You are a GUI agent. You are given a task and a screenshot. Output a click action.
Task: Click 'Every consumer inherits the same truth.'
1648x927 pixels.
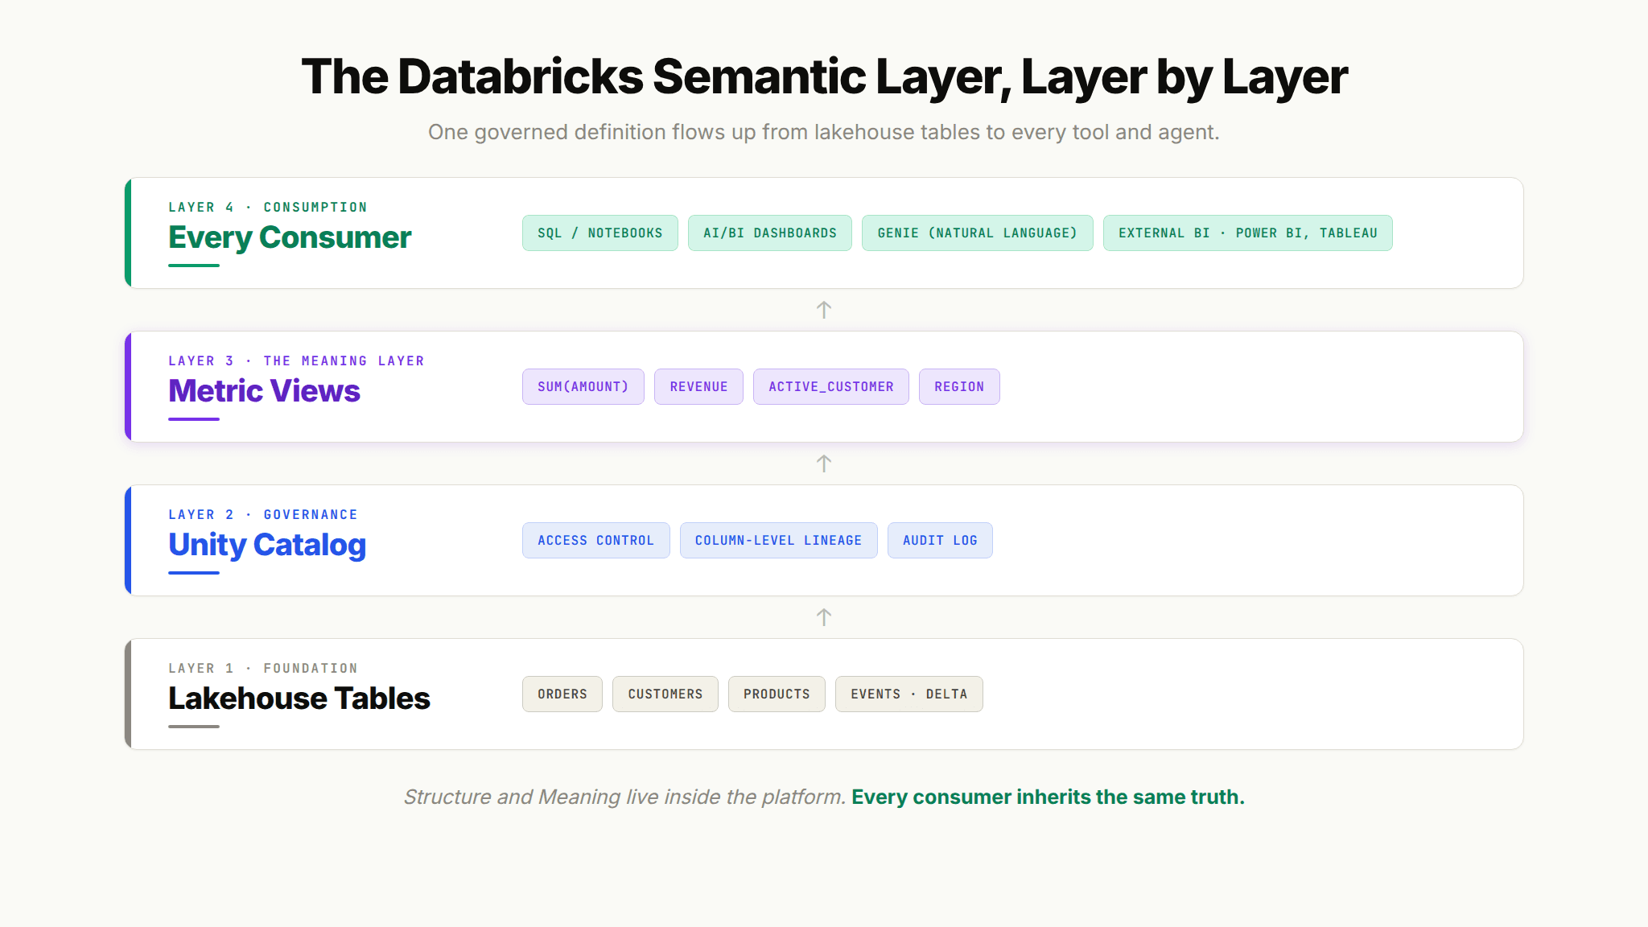click(x=1048, y=797)
